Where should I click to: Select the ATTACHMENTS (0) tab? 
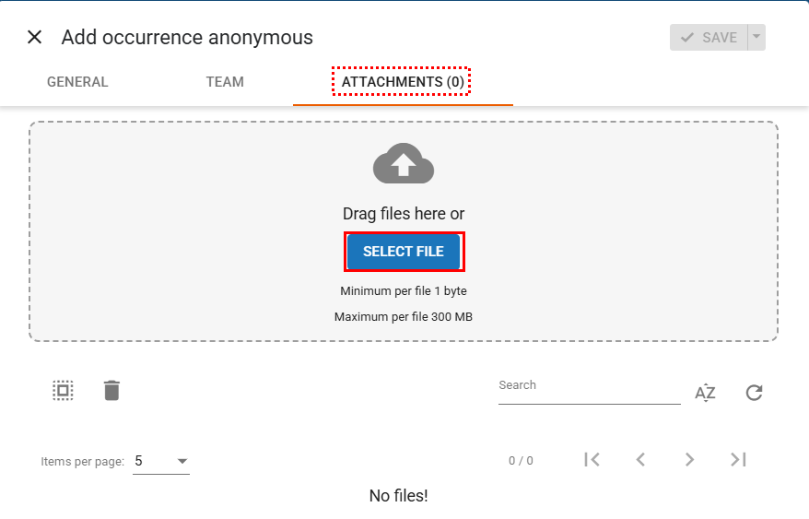point(403,82)
